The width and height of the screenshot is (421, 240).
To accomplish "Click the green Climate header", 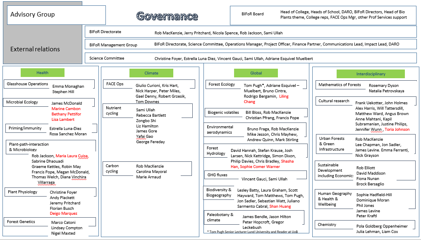I will point(151,73).
